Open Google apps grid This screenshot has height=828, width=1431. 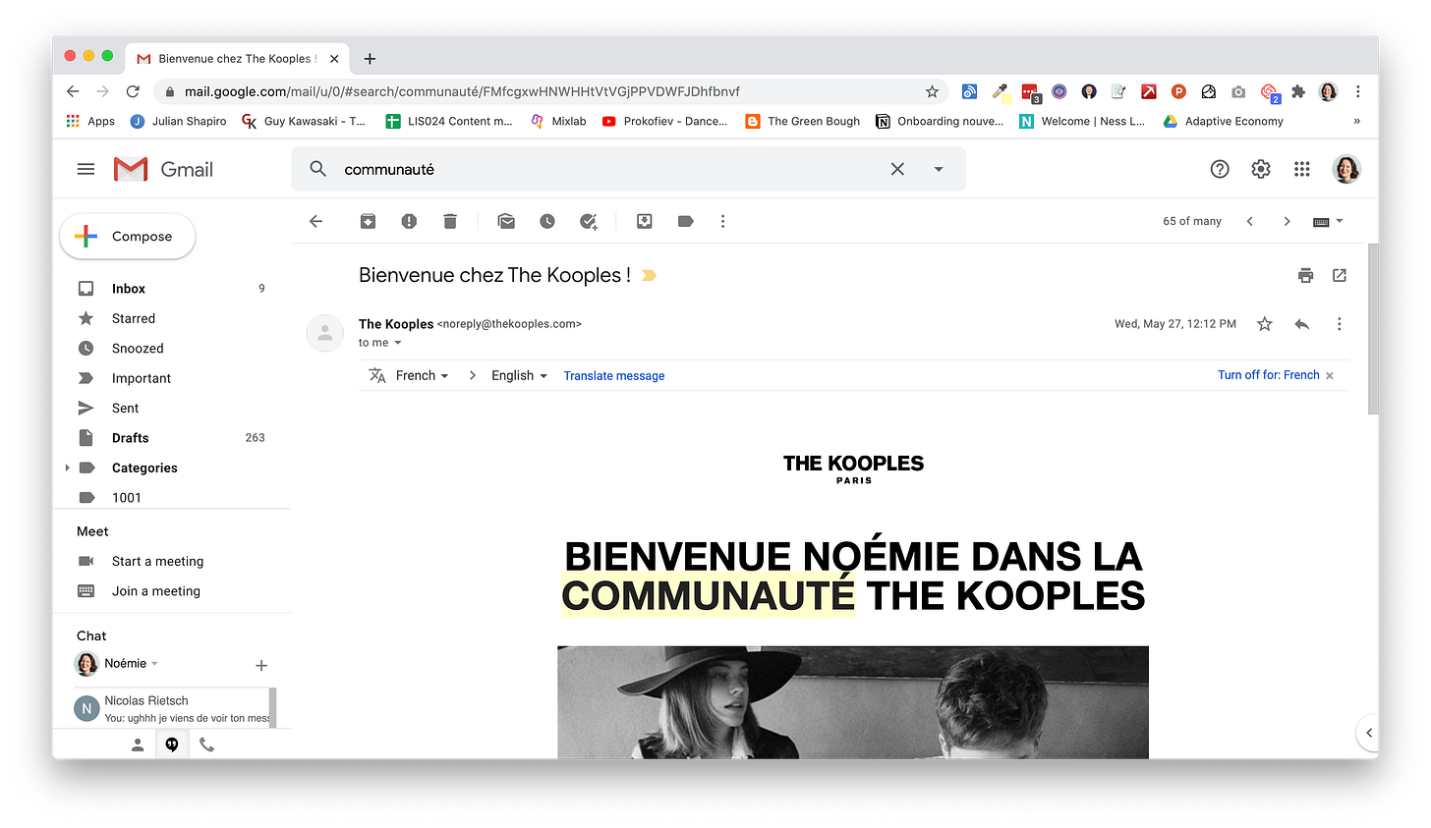[x=1302, y=170]
